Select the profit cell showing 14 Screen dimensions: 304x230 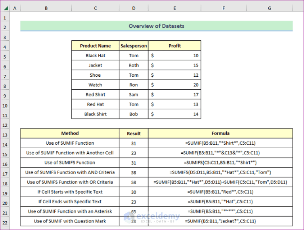[175, 114]
